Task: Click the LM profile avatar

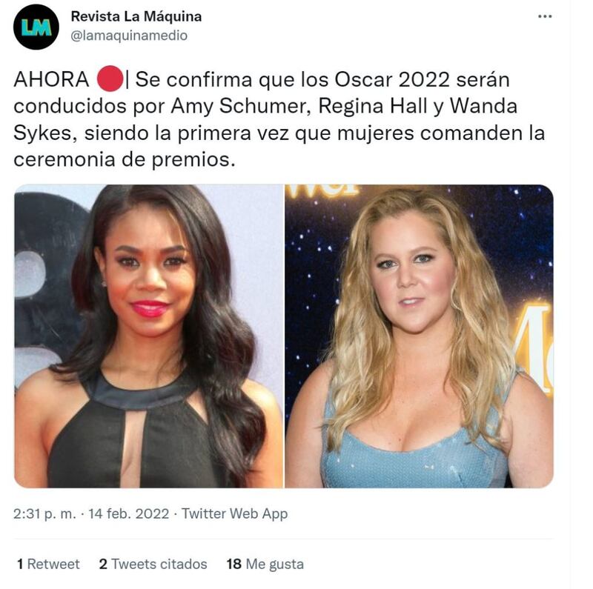Action: click(x=36, y=27)
